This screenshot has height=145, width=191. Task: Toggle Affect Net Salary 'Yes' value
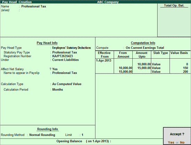tap(55, 69)
